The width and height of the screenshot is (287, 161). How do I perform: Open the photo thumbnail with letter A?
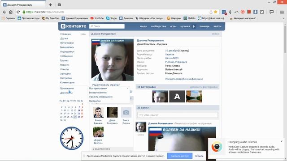click(177, 97)
